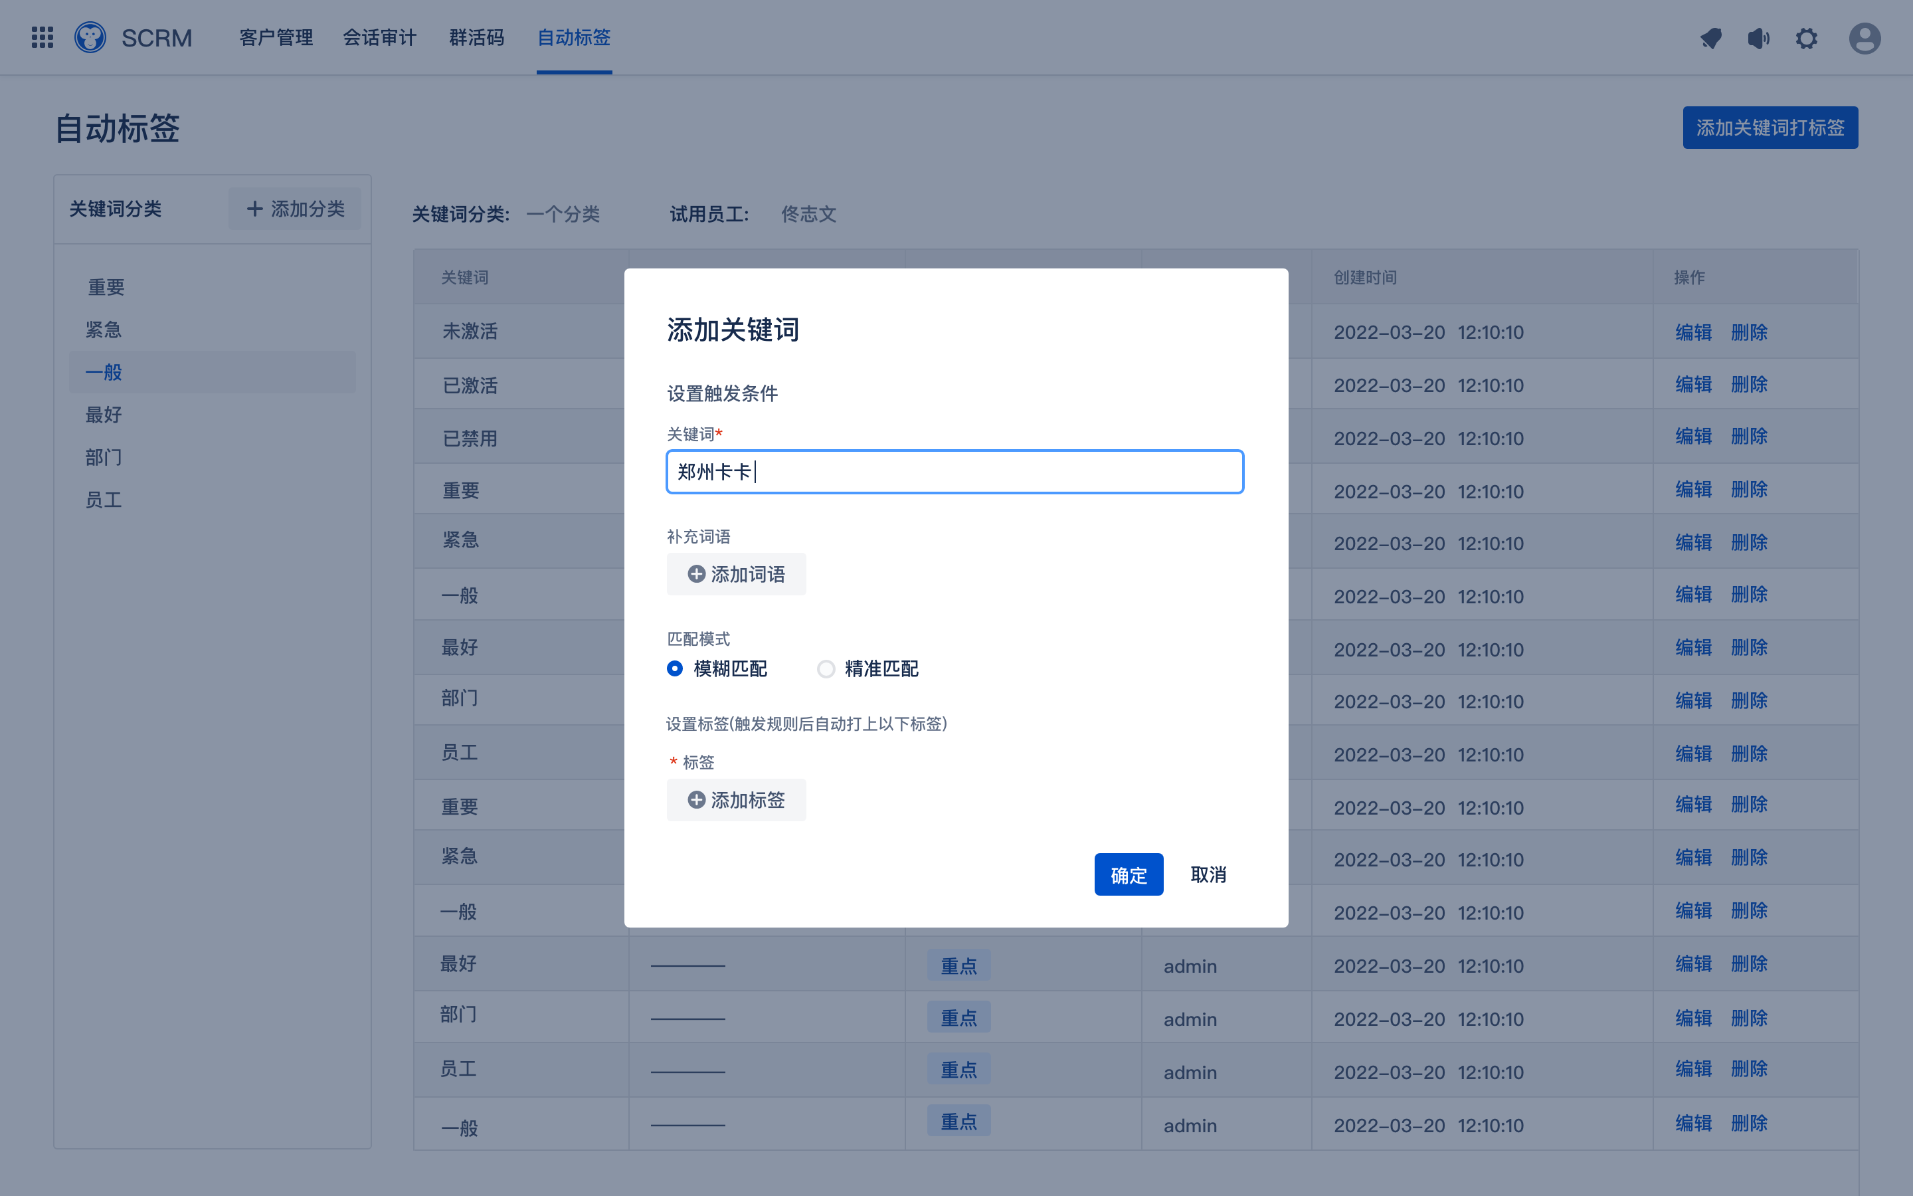Image resolution: width=1913 pixels, height=1196 pixels.
Task: Click the 确定 button in dialog
Action: click(1128, 874)
